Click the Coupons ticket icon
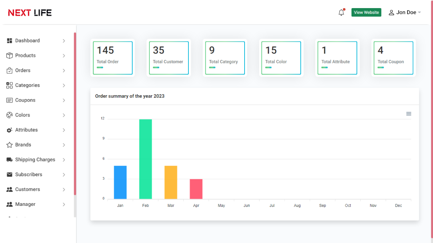This screenshot has height=243, width=433. [x=9, y=100]
